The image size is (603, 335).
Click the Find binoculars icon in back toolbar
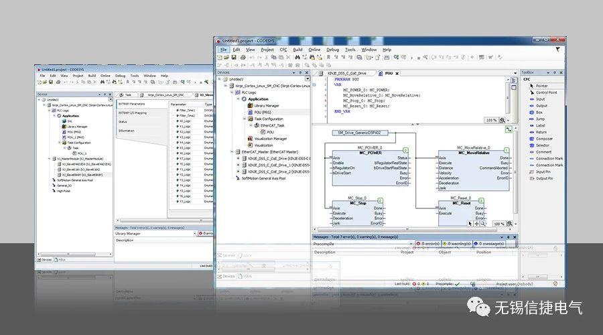[102, 82]
